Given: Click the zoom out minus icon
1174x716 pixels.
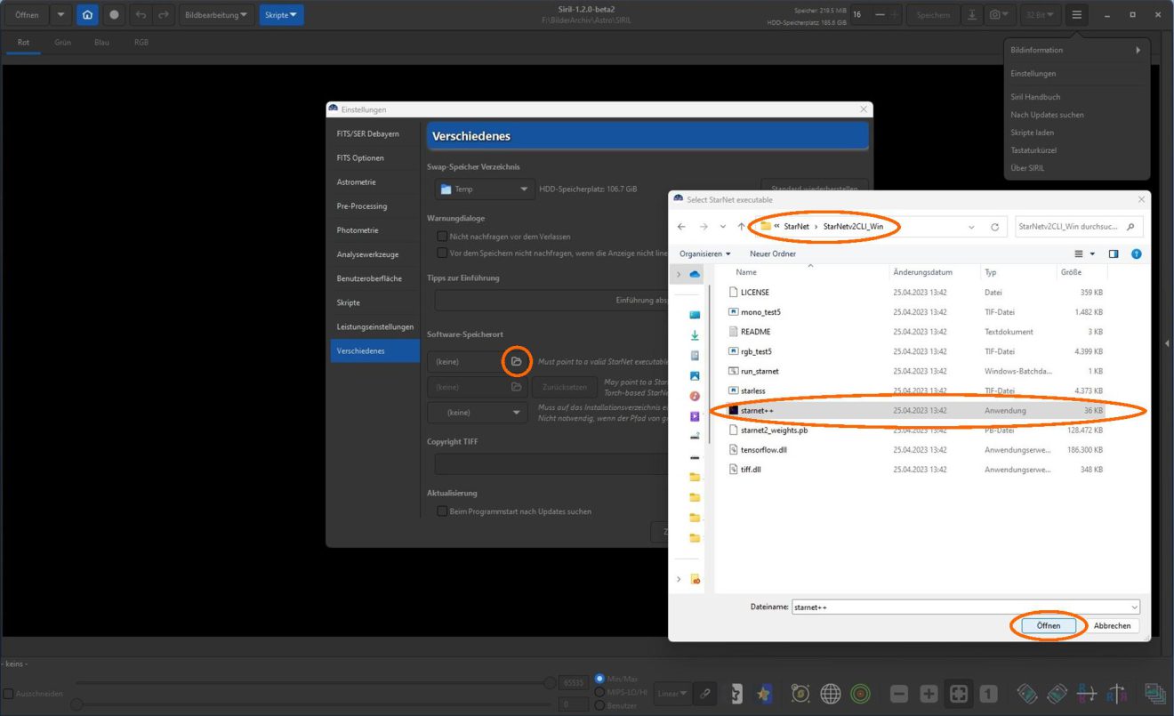Looking at the screenshot, I should tap(899, 694).
